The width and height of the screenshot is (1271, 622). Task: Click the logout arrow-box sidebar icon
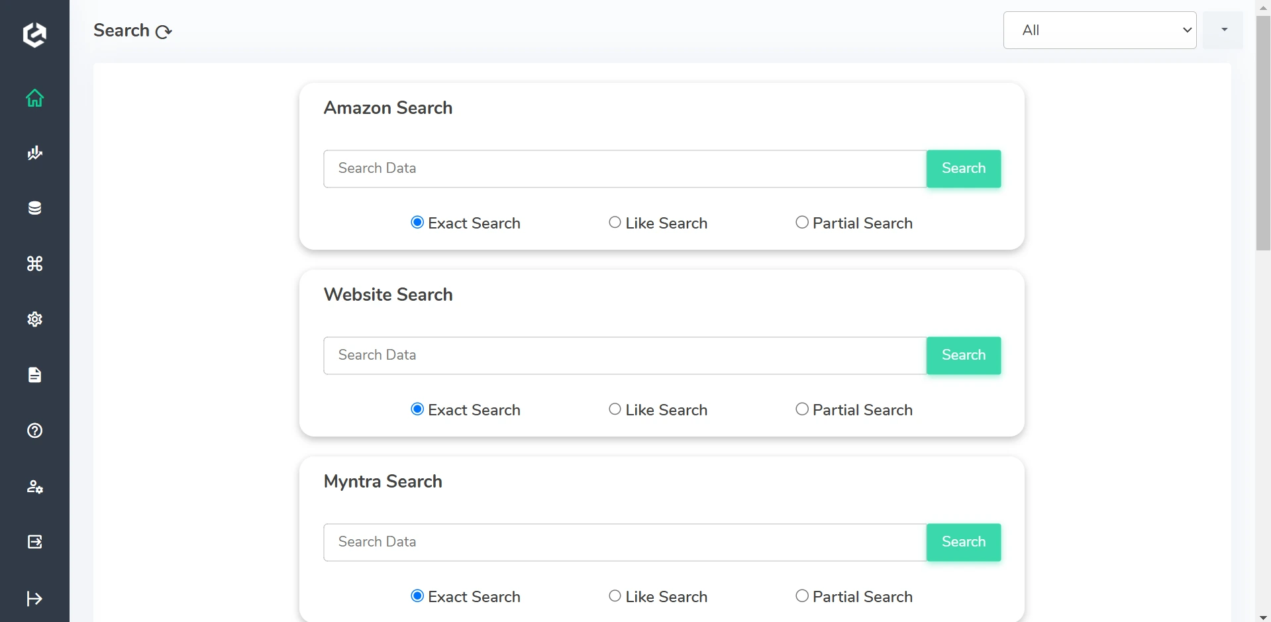(x=34, y=542)
